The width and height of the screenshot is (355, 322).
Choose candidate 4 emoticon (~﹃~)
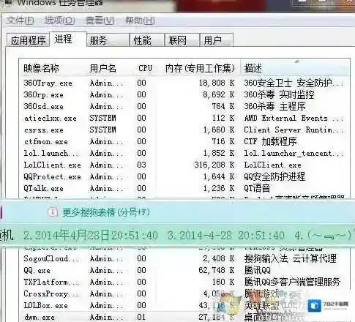point(324,236)
